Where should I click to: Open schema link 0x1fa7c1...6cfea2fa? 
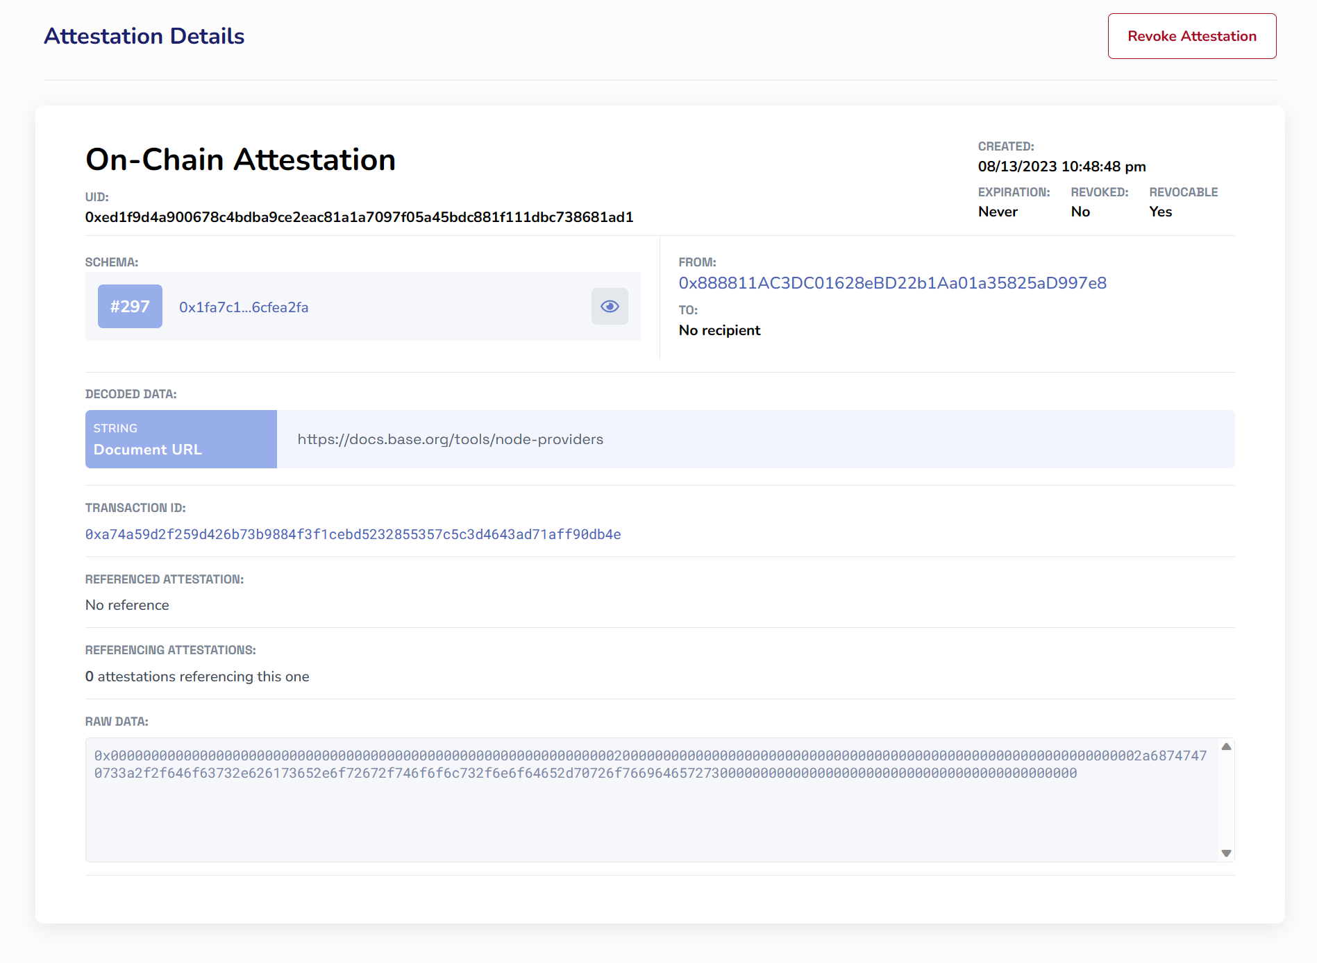click(244, 307)
